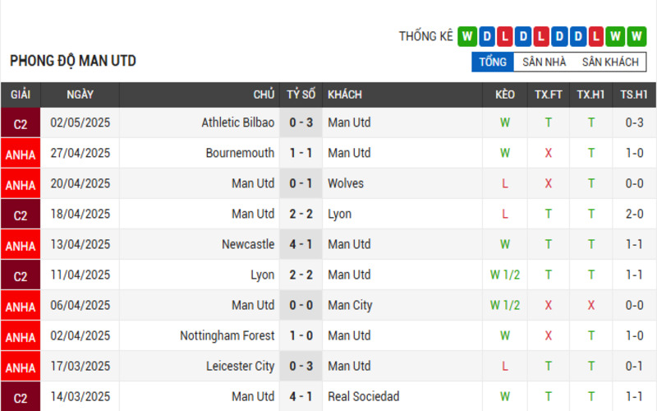
Task: Click the Wolves team name
Action: tap(346, 183)
